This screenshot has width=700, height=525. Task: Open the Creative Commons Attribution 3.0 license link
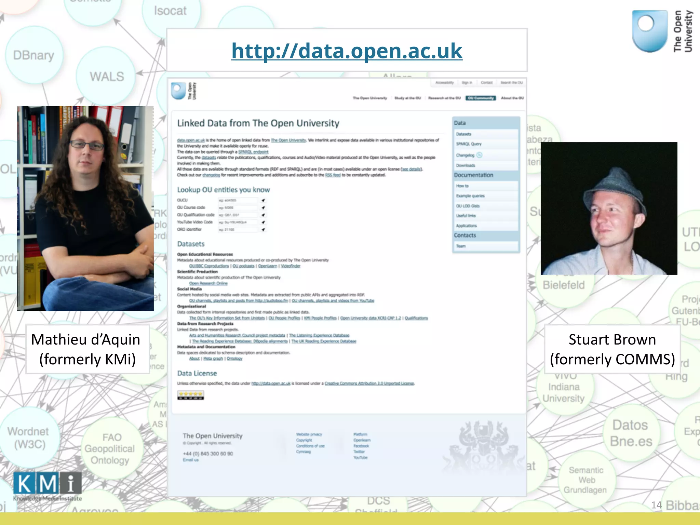pyautogui.click(x=369, y=383)
